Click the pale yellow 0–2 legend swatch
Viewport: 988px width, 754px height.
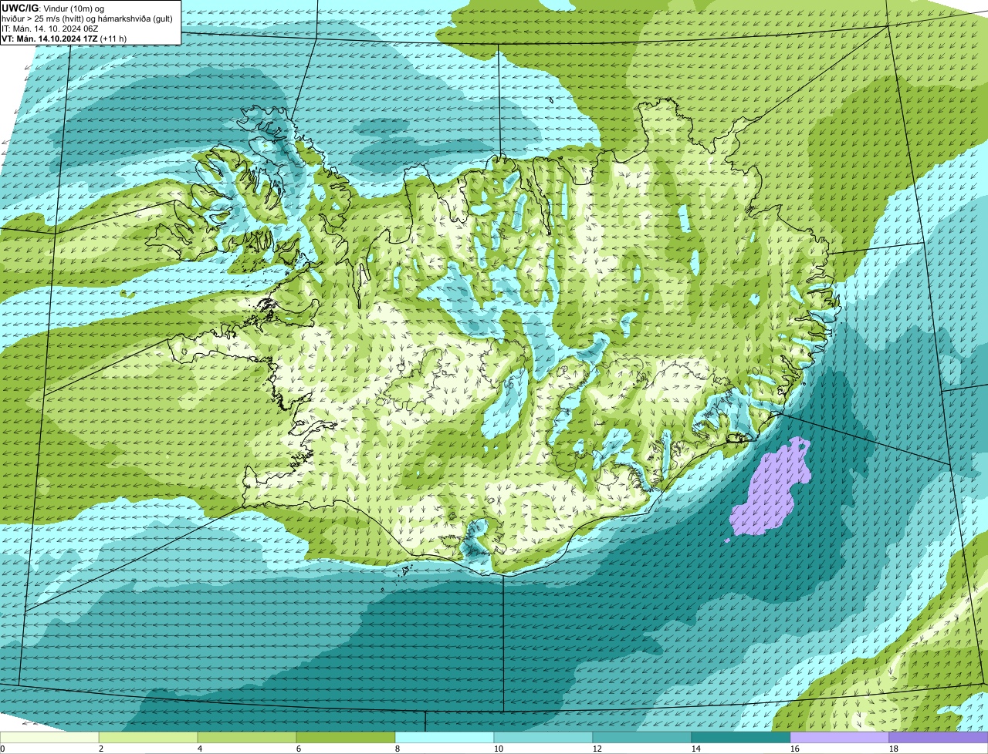point(49,738)
